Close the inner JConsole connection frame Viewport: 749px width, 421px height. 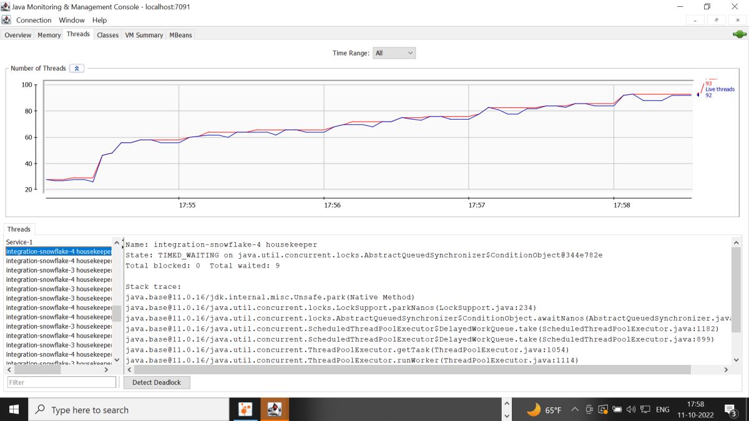point(737,20)
